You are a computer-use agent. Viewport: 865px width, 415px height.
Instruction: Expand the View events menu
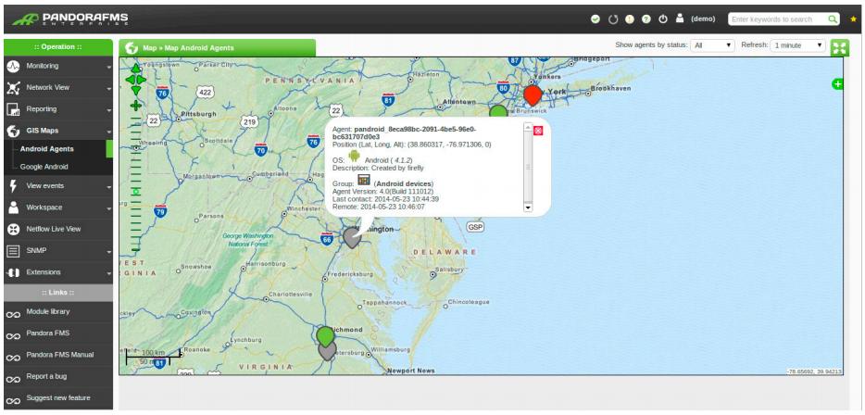pos(58,186)
